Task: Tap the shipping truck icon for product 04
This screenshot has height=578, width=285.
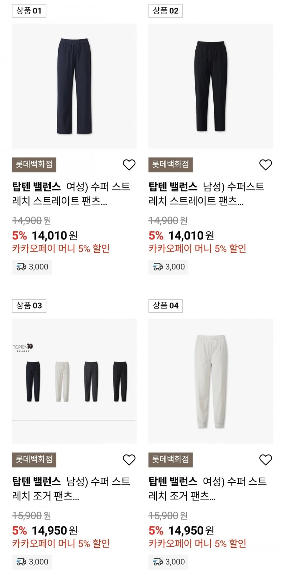Action: point(158,562)
